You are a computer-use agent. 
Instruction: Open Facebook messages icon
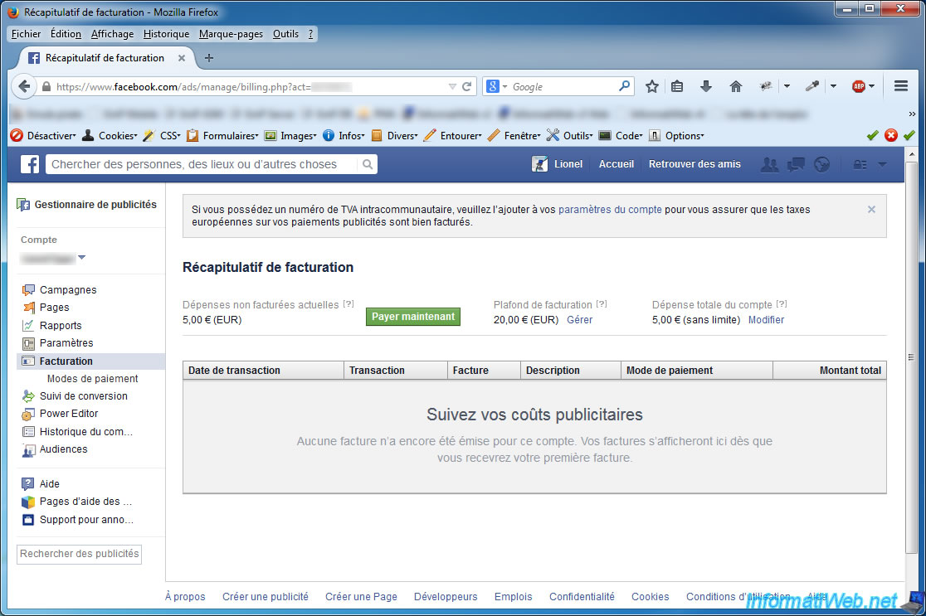(796, 165)
